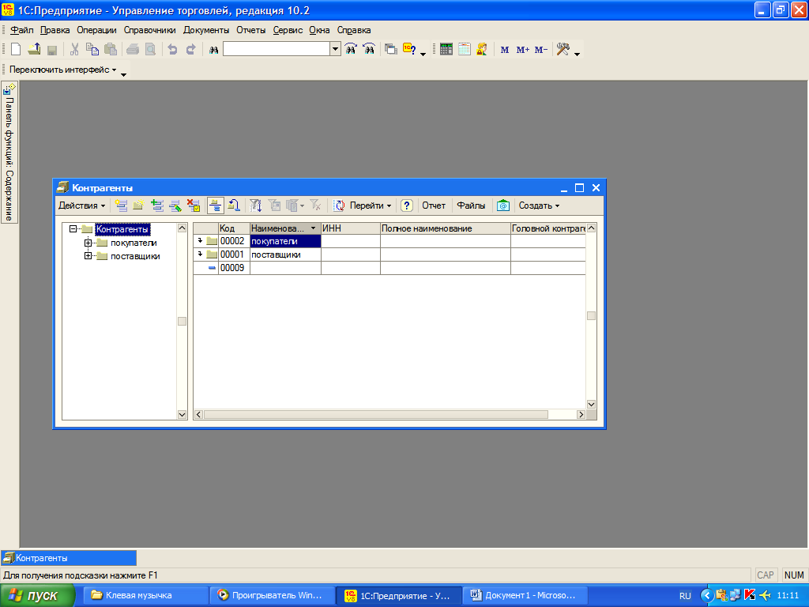This screenshot has height=607, width=809.
Task: Click table vertical scrollbar down arrow
Action: point(591,404)
